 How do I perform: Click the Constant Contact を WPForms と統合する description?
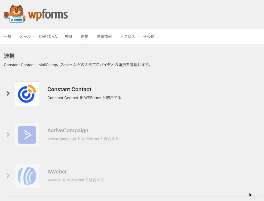click(84, 98)
